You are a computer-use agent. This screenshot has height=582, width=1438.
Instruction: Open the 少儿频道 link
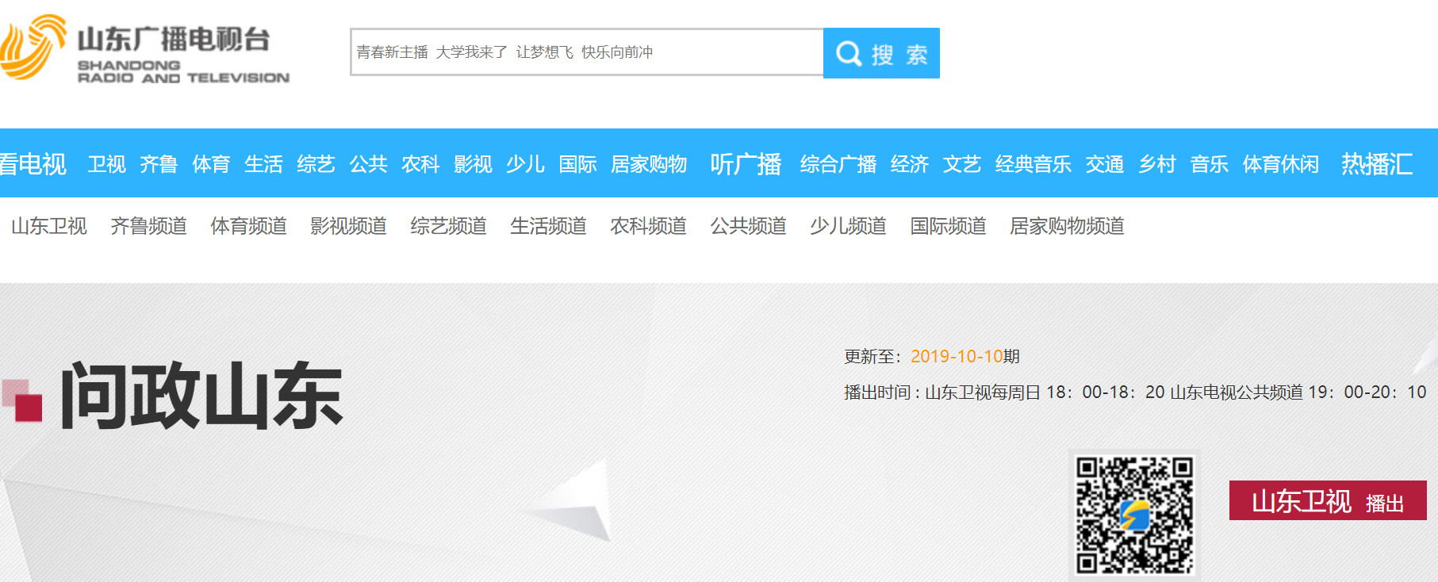[849, 226]
